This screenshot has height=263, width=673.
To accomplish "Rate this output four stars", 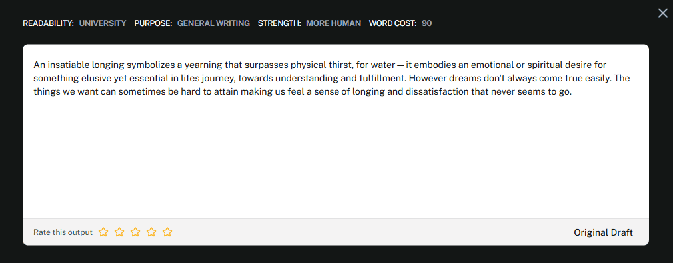I will 151,232.
